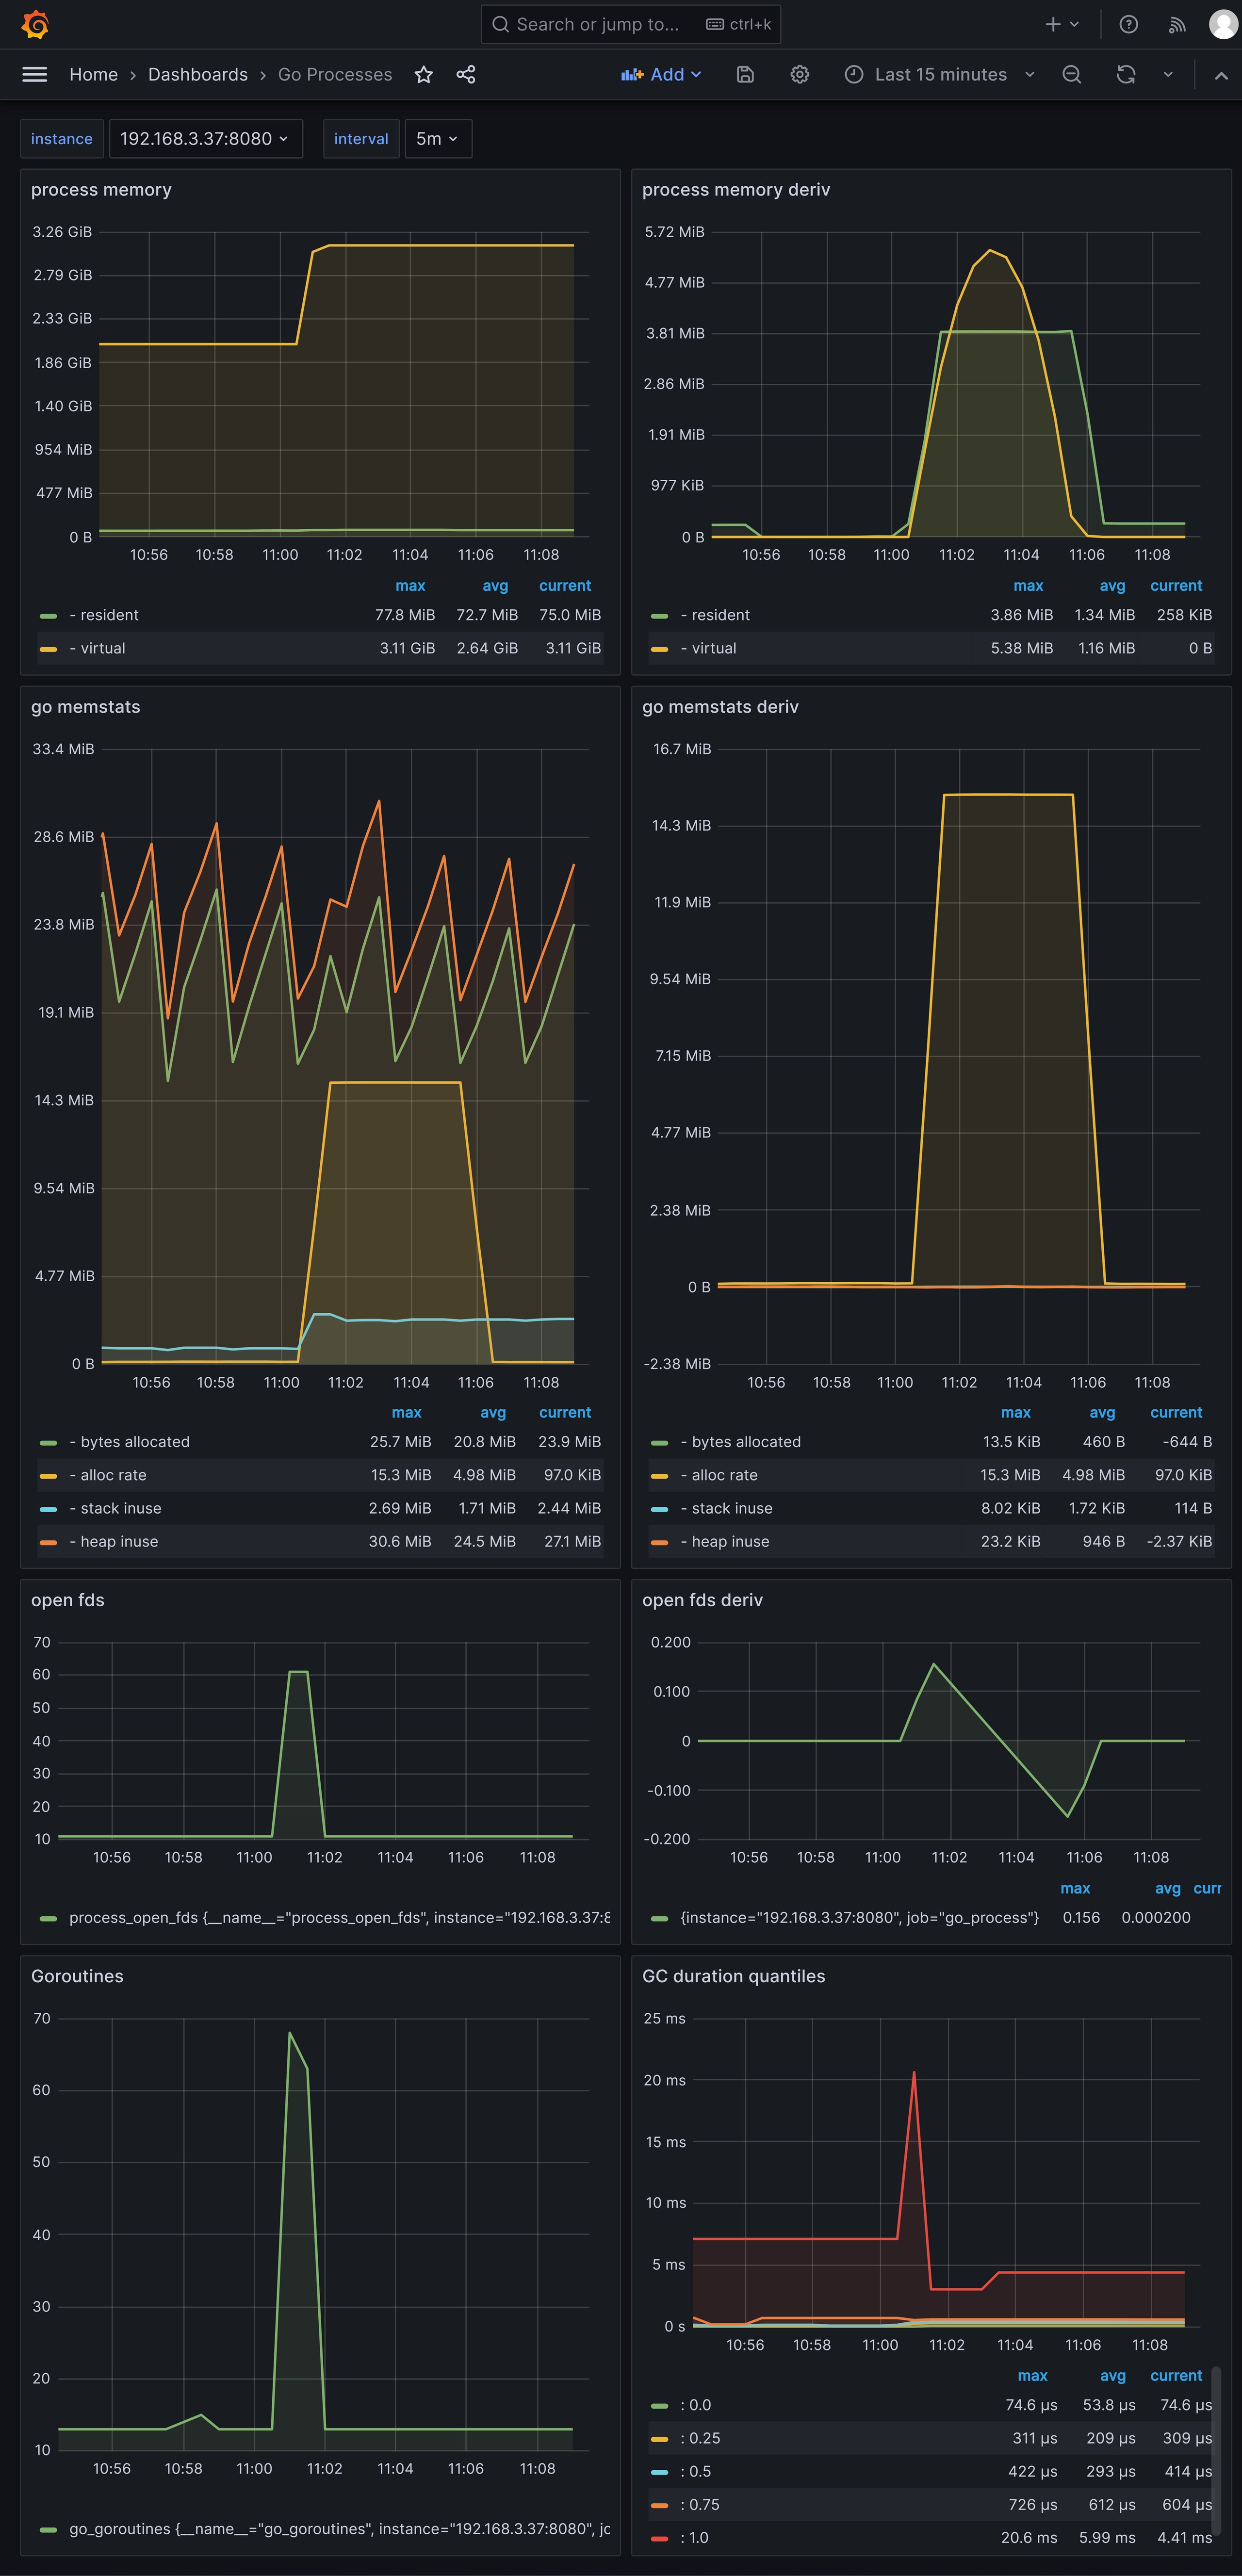
Task: Open refresh interval dropdown arrow
Action: (1168, 74)
